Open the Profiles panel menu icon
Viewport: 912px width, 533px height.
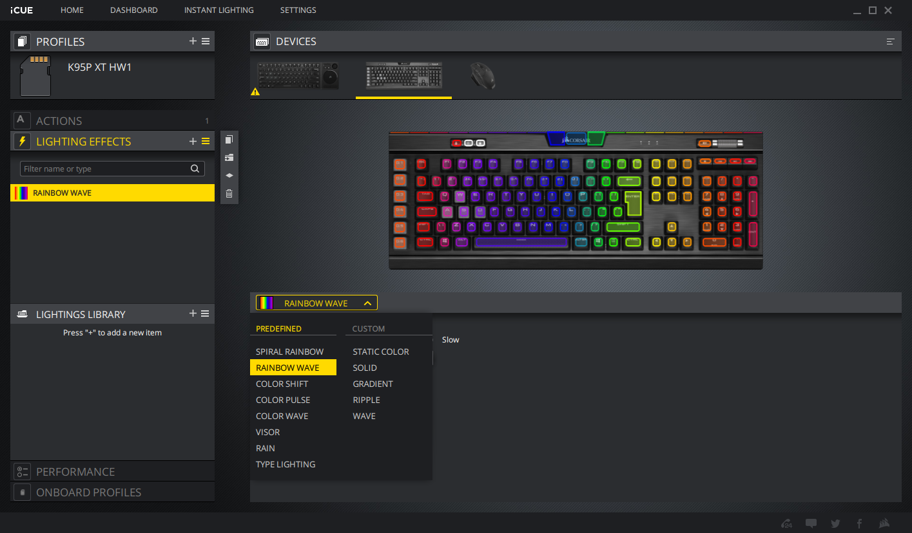[206, 41]
